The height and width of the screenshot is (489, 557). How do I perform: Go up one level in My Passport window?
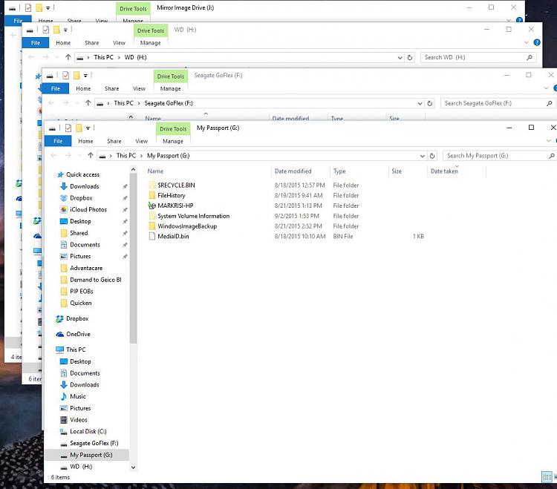click(x=90, y=155)
